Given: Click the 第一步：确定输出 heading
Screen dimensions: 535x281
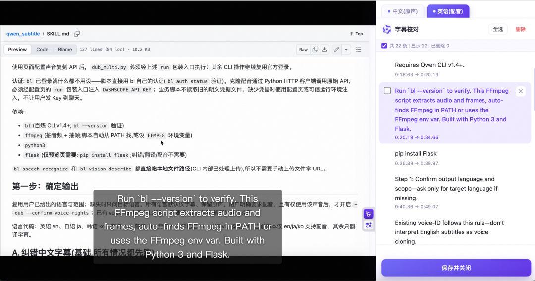Looking at the screenshot, I should [x=46, y=186].
